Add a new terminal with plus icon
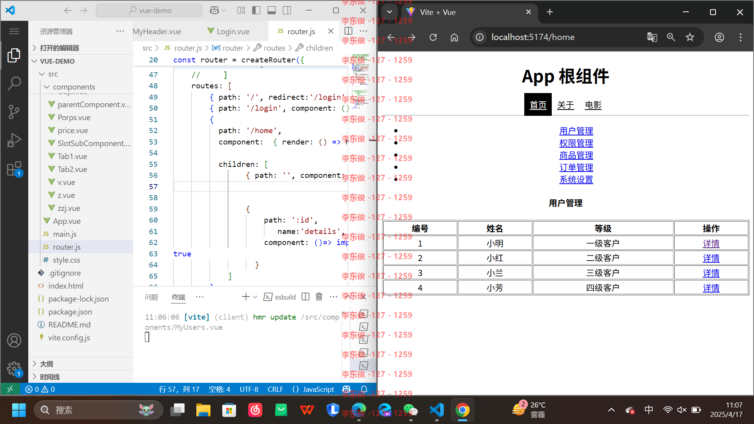This screenshot has width=754, height=424. pyautogui.click(x=245, y=297)
